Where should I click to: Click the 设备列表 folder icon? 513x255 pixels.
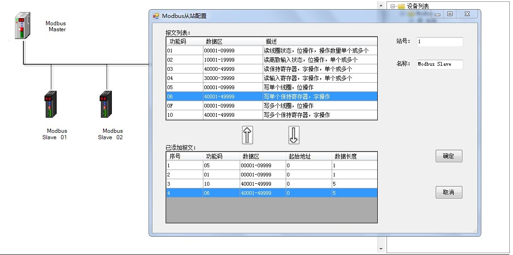[401, 6]
